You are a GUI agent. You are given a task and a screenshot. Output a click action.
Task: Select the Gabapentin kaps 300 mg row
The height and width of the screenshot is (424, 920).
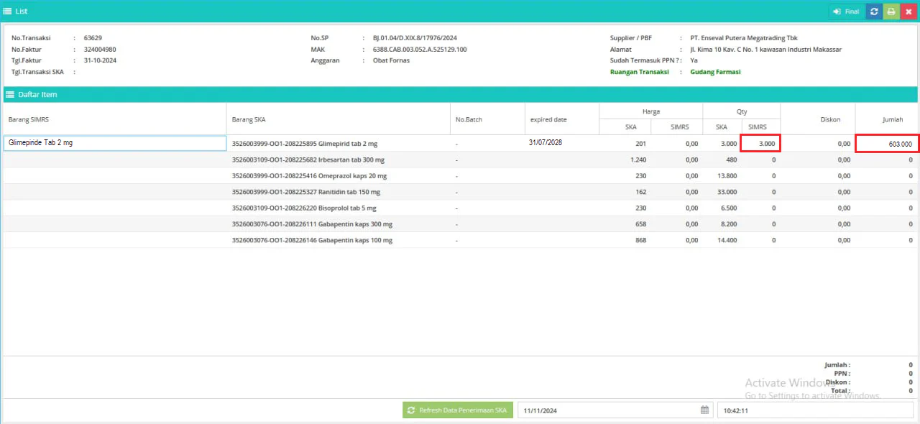pos(460,224)
